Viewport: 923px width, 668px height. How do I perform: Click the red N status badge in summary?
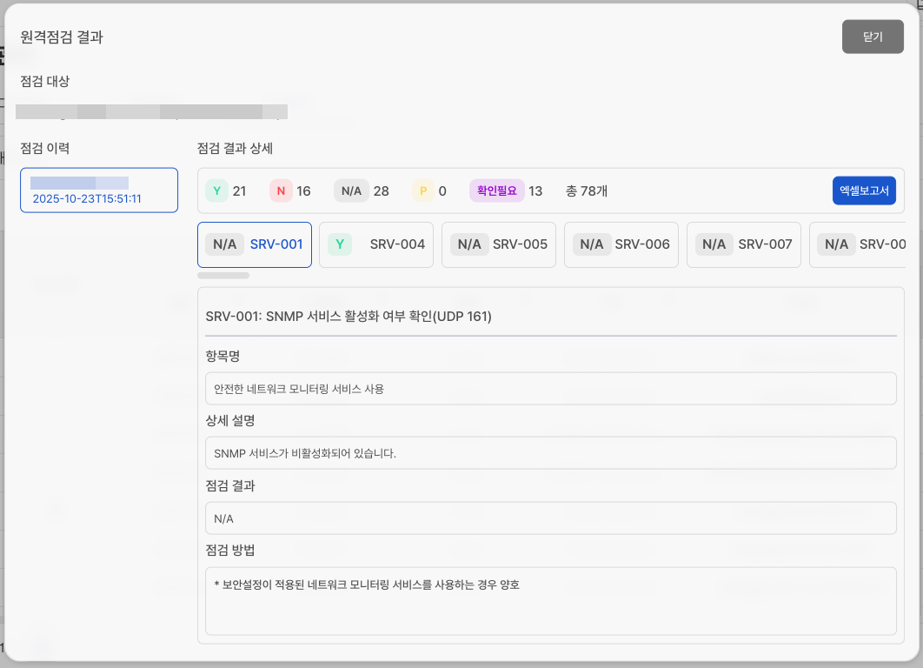pyautogui.click(x=281, y=190)
